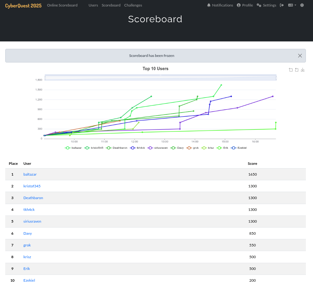Viewport: 313px width, 286px height.
Task: Select the chart's area zoom tool
Action: (291, 70)
